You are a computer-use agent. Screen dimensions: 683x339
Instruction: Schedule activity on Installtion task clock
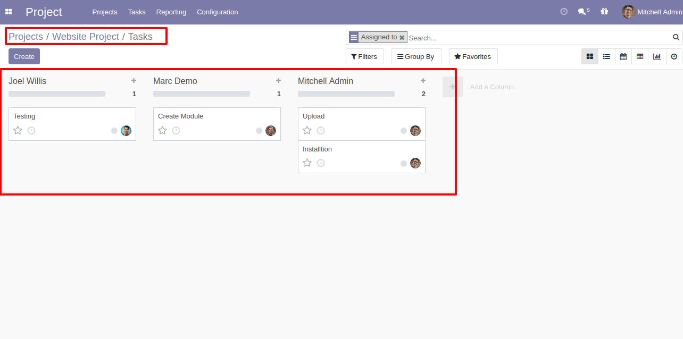click(321, 163)
